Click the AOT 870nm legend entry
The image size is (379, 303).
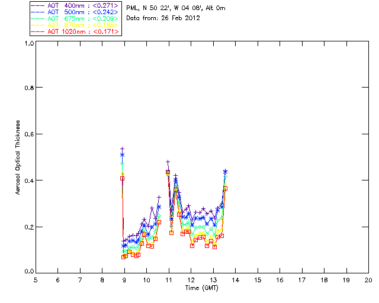(x=75, y=25)
